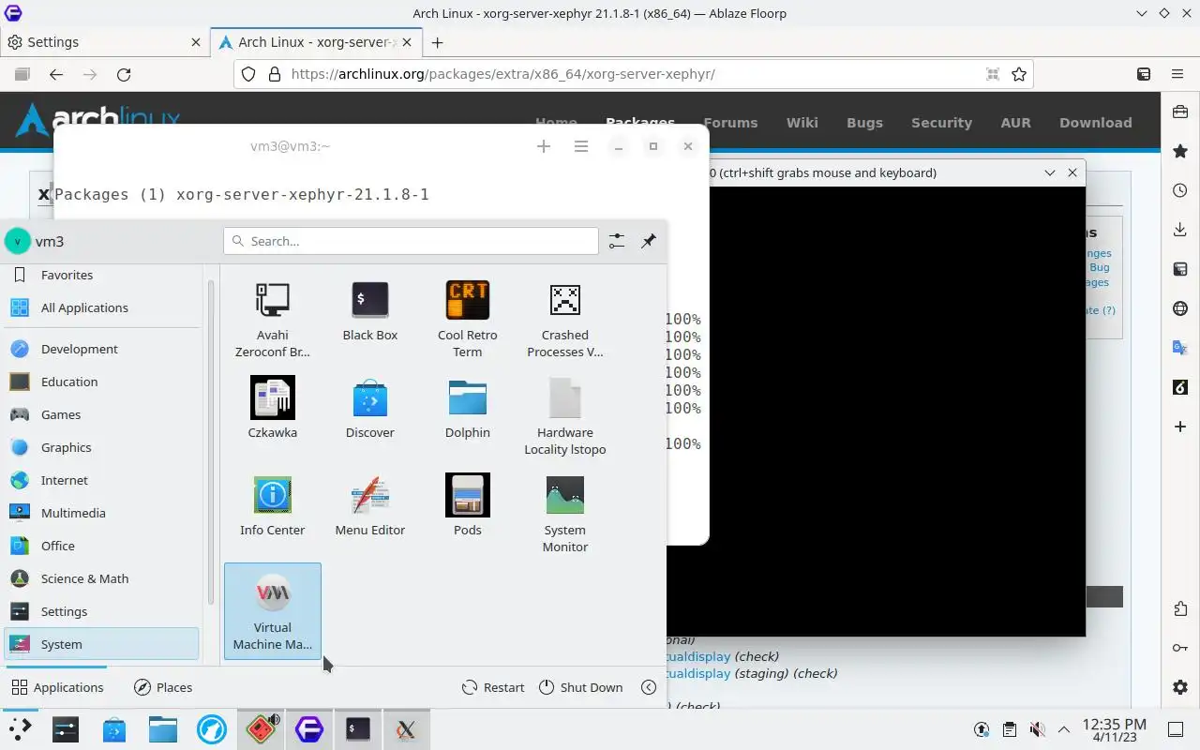Open Crashed Processes Viewer
This screenshot has width=1200, height=750.
[x=564, y=319]
